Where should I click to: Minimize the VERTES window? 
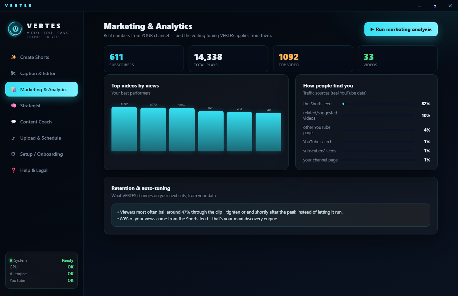419,6
